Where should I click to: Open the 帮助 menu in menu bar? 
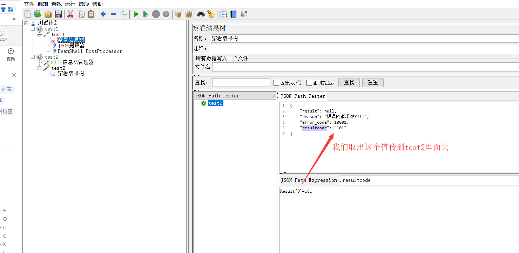tap(97, 4)
